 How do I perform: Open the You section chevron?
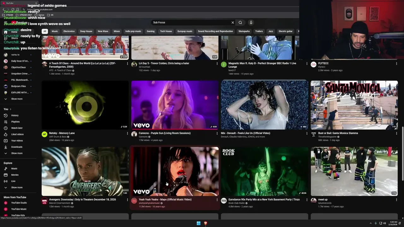click(x=10, y=109)
